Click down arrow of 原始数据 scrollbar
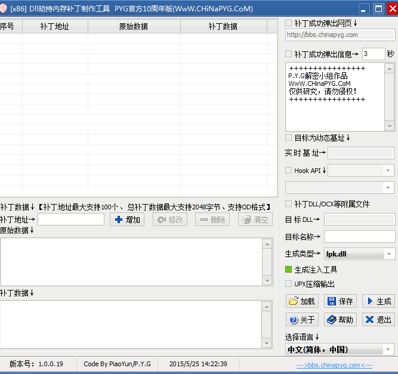This screenshot has height=374, width=398. (267, 280)
